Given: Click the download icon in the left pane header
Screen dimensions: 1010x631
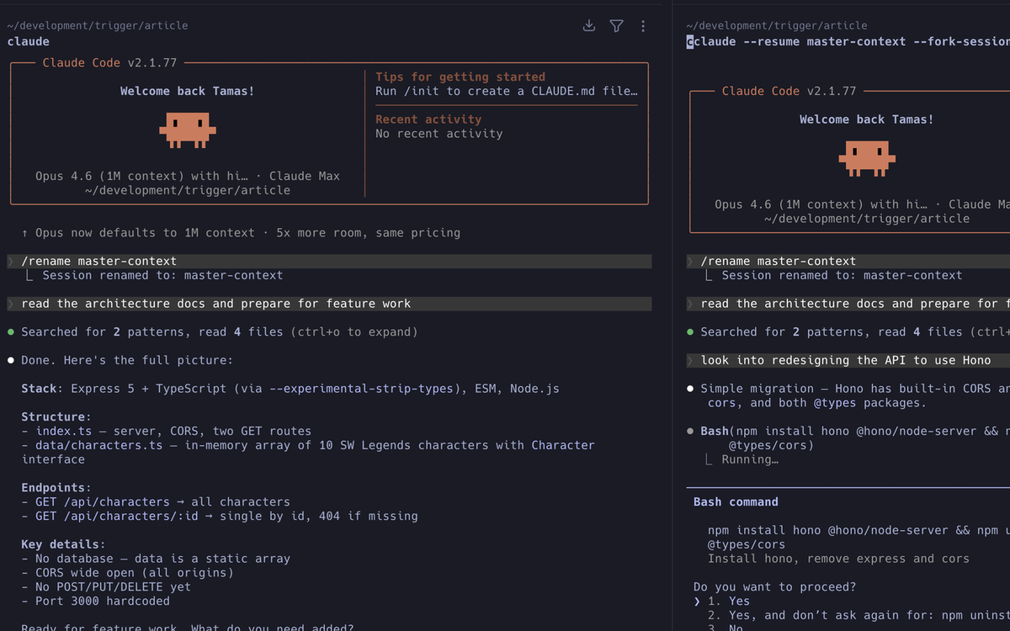Looking at the screenshot, I should pos(589,26).
